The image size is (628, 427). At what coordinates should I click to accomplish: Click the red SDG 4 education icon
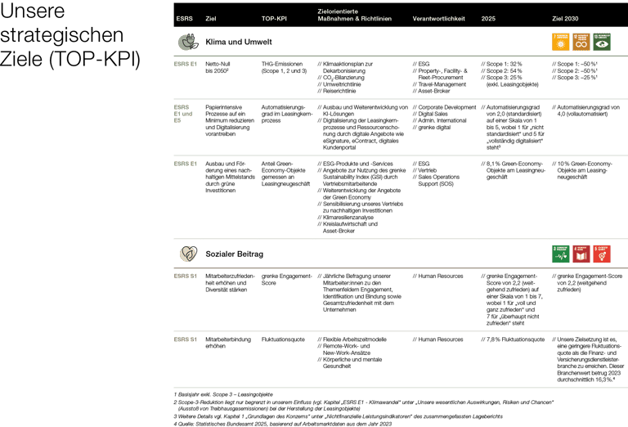[580, 254]
